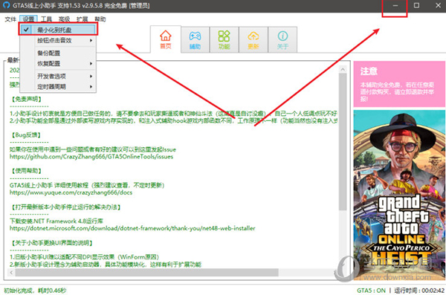Click the 【使用帮助】 heading

pos(26,171)
